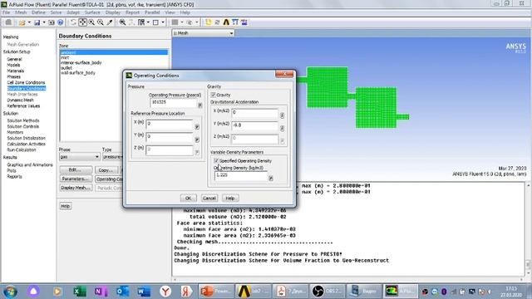This screenshot has height=299, width=532.
Task: Switch to PowerPoint in the taskbar
Action: [x=216, y=292]
